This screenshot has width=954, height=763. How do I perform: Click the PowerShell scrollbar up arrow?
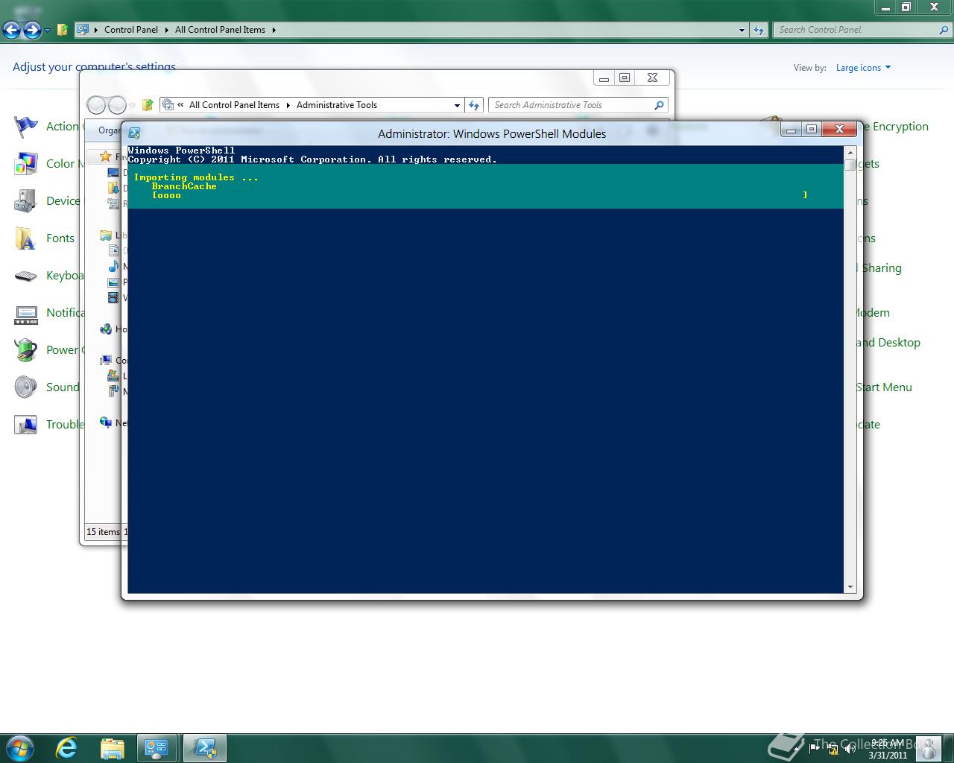[x=850, y=151]
